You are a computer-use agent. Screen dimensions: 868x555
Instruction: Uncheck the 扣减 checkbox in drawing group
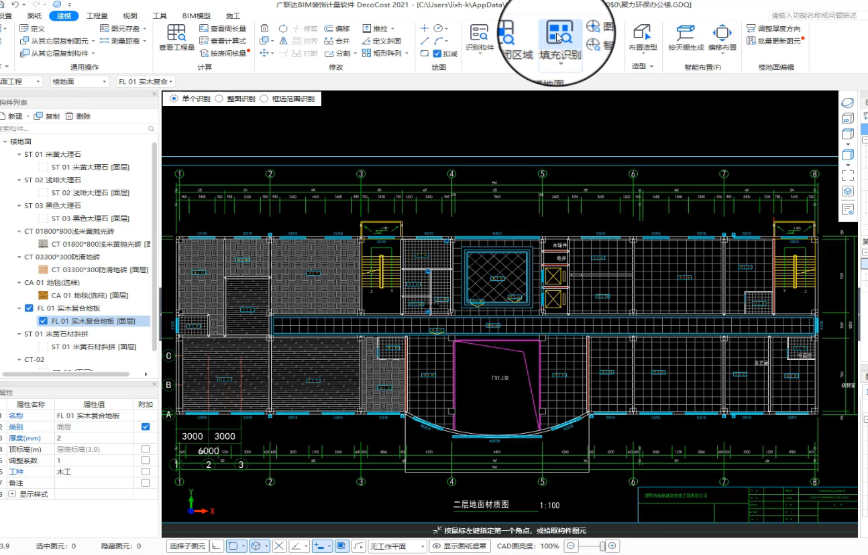coord(437,54)
